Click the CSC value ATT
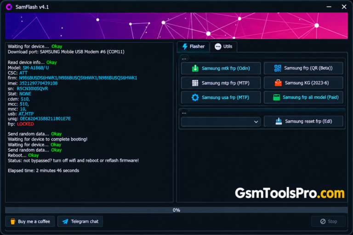 point(23,73)
